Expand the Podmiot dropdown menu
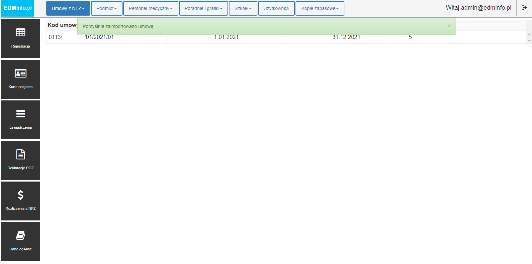The height and width of the screenshot is (264, 532). click(x=107, y=8)
